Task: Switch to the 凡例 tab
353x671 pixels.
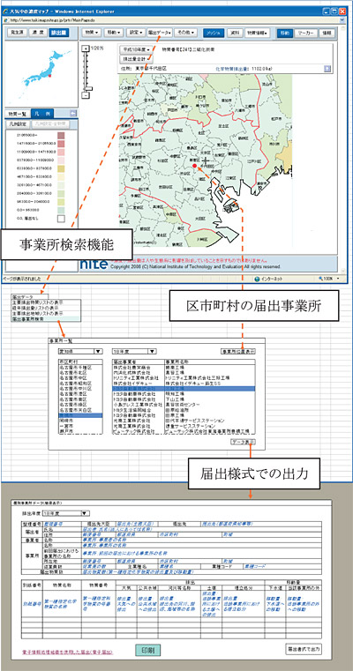Action: (42, 114)
